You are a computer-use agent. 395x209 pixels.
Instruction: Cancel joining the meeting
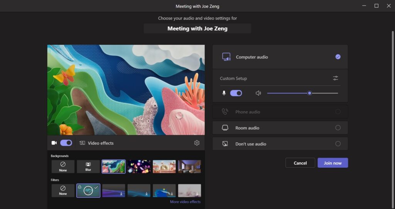(x=300, y=163)
